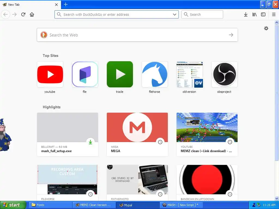Open the home page via house icon
The width and height of the screenshot is (279, 209).
point(32,14)
